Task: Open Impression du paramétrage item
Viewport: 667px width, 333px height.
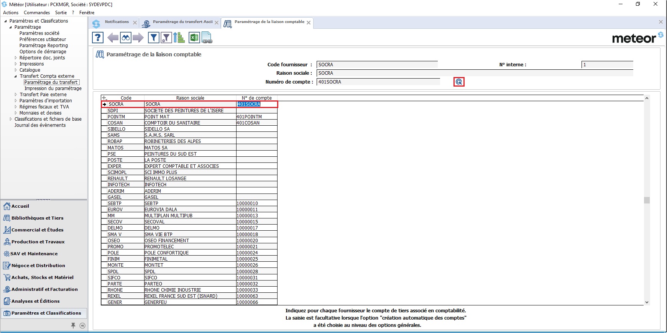Action: pos(53,89)
